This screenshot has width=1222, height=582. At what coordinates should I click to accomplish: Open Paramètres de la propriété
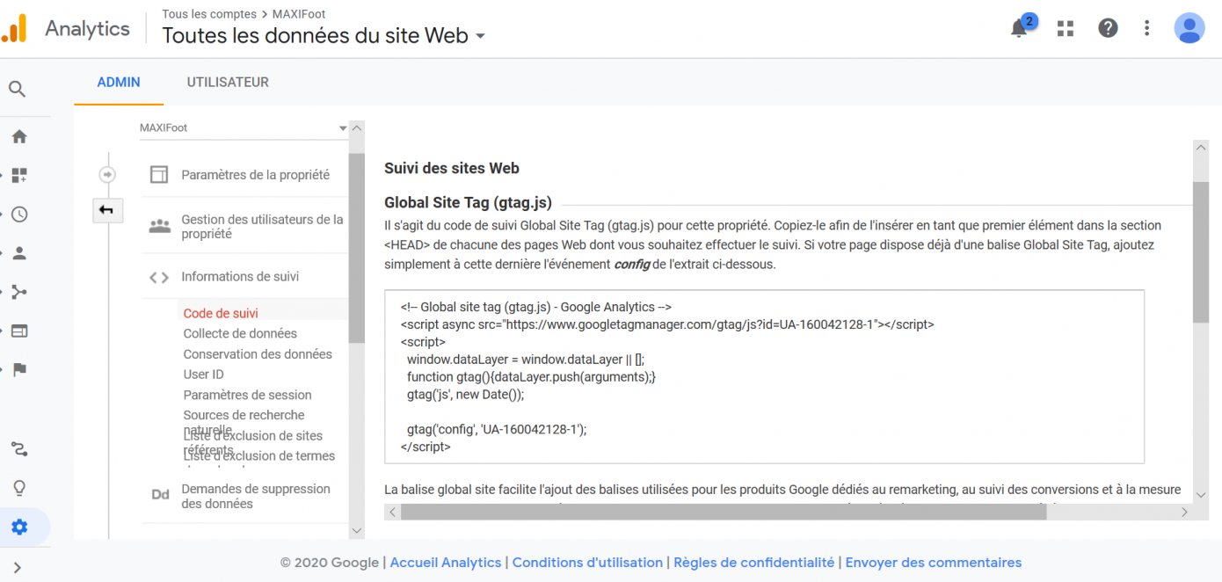coord(255,175)
